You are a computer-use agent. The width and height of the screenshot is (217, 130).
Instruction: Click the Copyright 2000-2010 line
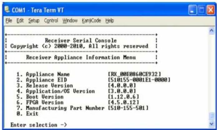(x=79, y=46)
